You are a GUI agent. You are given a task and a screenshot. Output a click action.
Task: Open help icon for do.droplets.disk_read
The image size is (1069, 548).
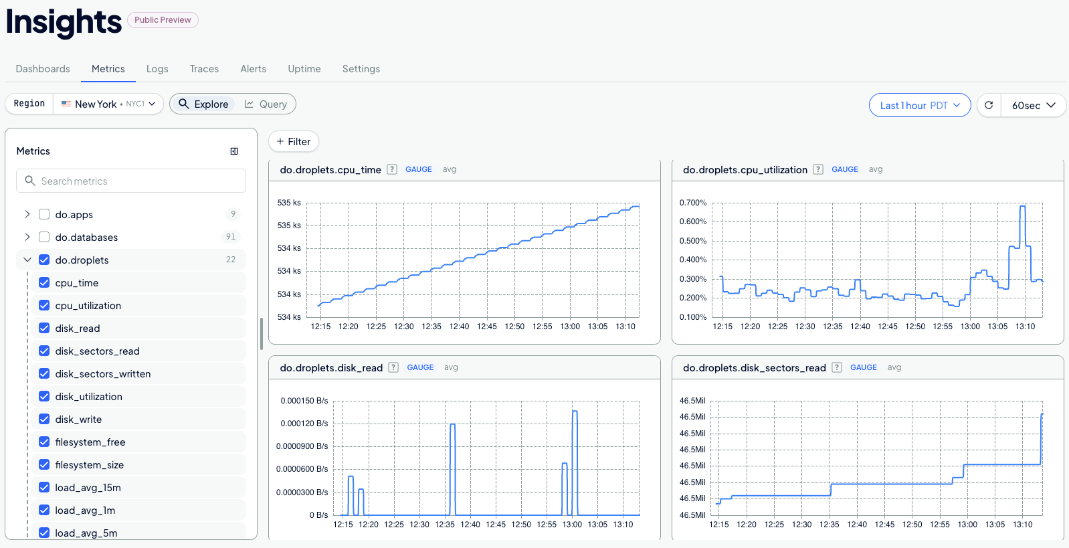(393, 367)
